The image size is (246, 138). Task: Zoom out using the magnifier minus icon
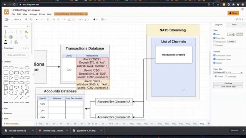[x=31, y=20]
